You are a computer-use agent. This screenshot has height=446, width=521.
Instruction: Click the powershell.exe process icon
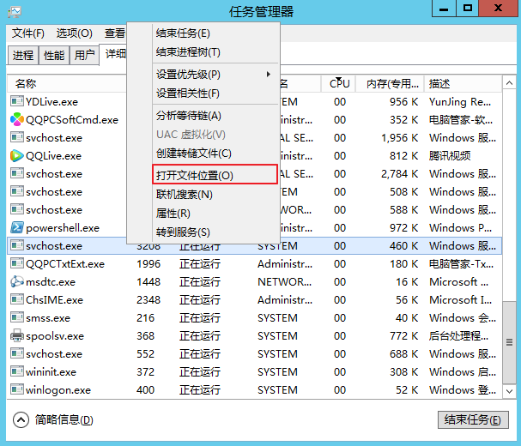pyautogui.click(x=17, y=228)
